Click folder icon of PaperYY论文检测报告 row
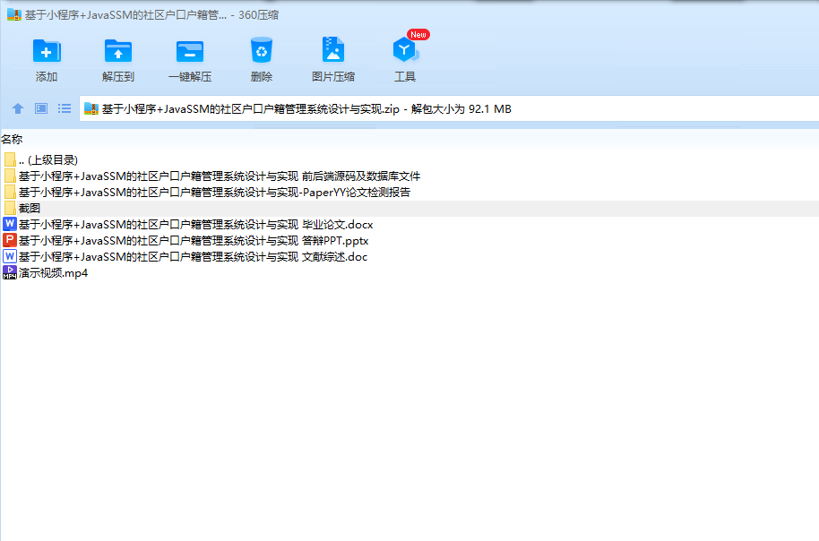 point(10,192)
